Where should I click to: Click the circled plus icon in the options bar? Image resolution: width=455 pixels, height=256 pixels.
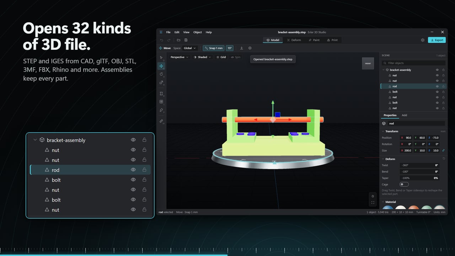pos(250,48)
